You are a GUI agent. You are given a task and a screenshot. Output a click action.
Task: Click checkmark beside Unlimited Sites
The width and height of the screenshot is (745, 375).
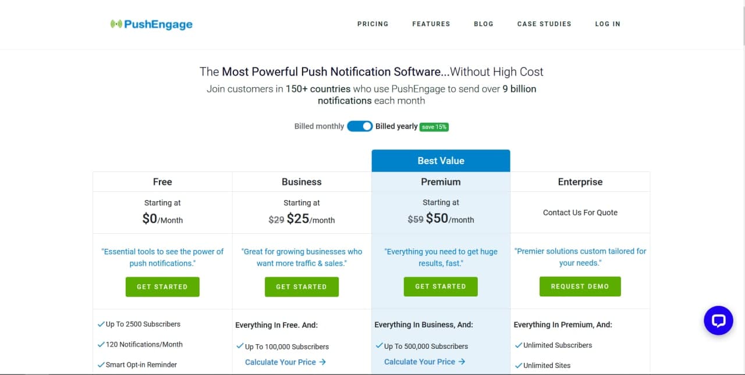point(518,365)
